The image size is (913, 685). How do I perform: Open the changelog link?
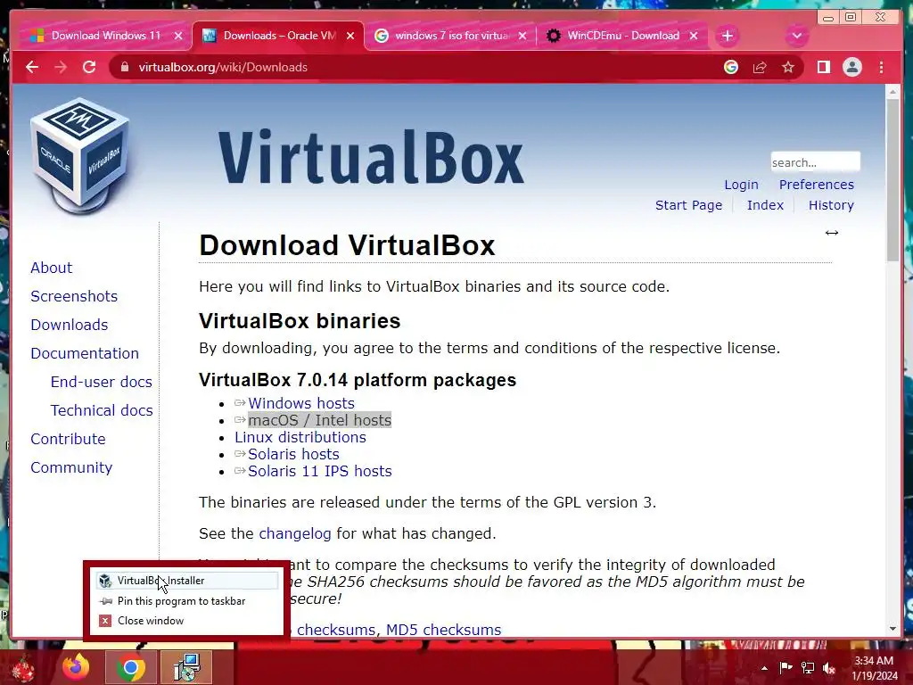click(294, 533)
